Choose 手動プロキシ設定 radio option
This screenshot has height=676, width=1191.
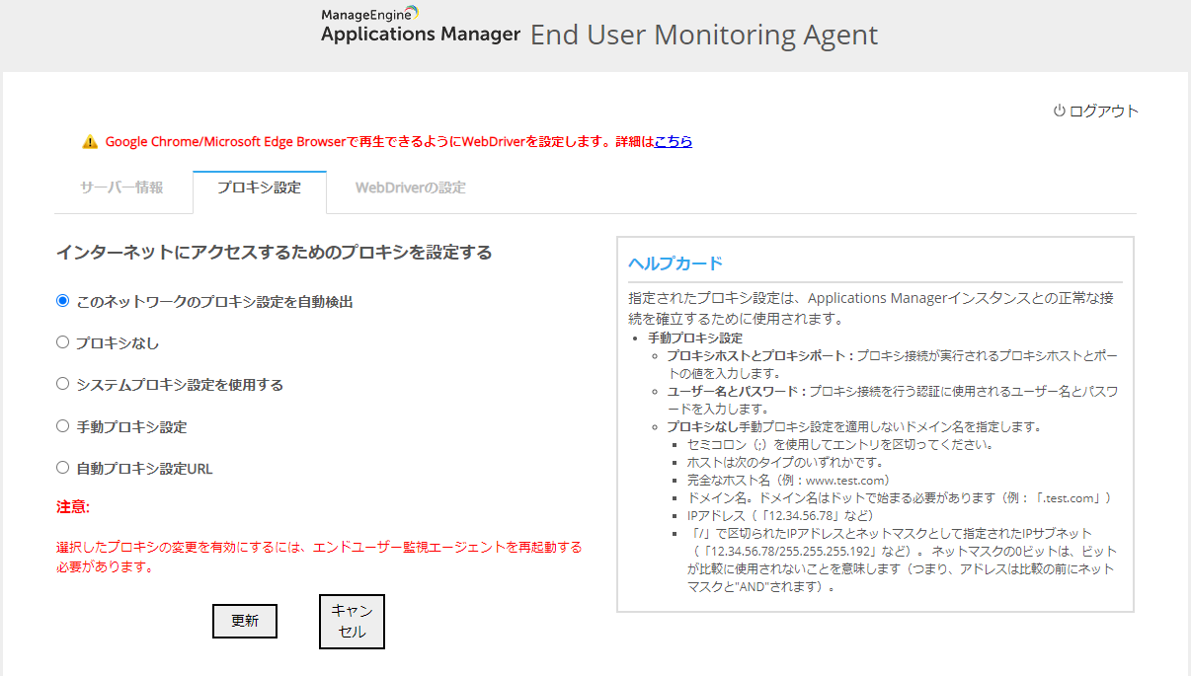[63, 426]
